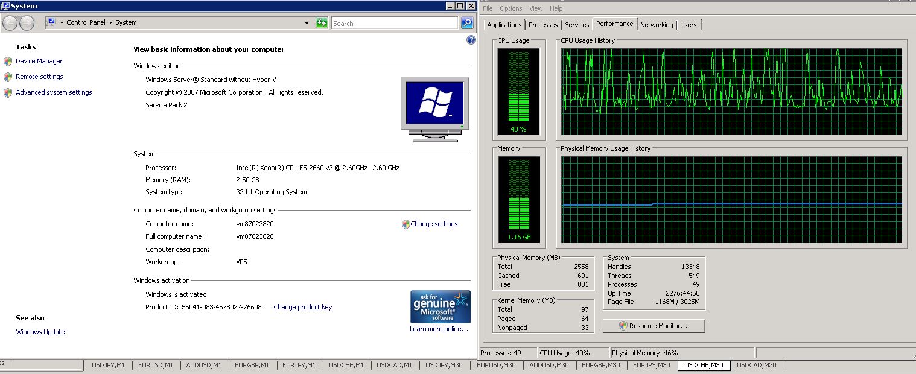Click the CPU Usage gauge showing 40 %
This screenshot has width=916, height=374.
518,92
